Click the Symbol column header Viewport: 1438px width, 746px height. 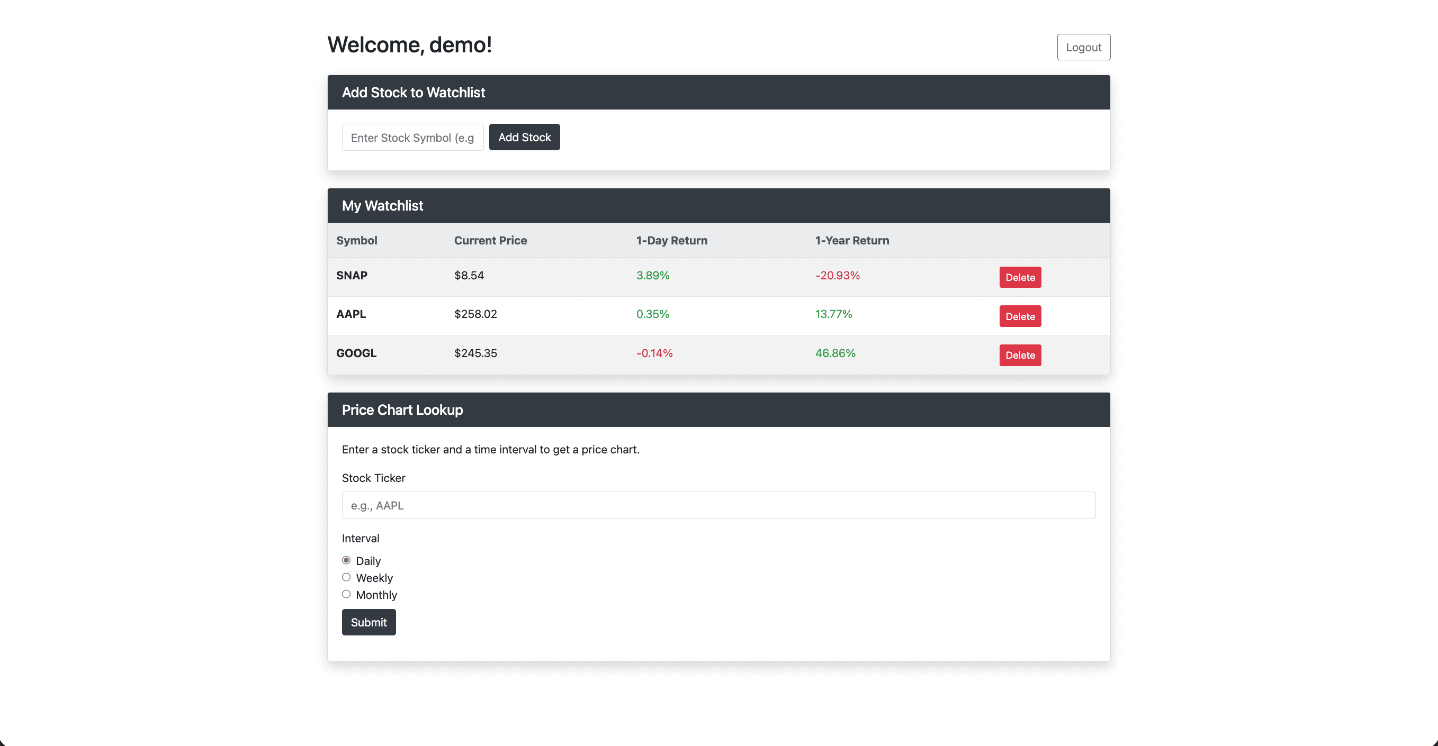357,241
